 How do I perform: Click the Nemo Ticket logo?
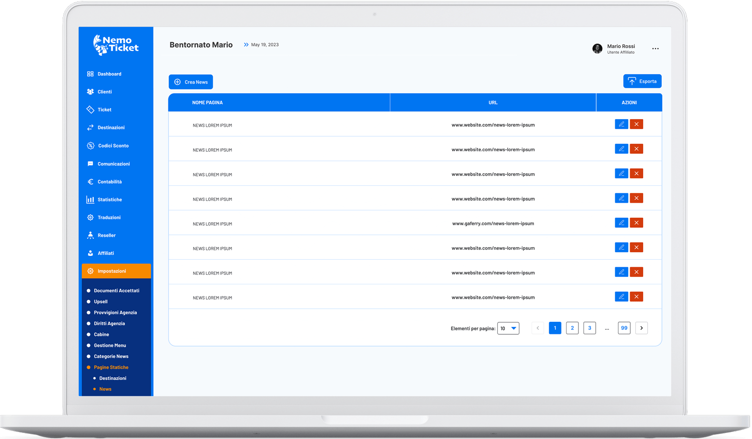click(116, 45)
